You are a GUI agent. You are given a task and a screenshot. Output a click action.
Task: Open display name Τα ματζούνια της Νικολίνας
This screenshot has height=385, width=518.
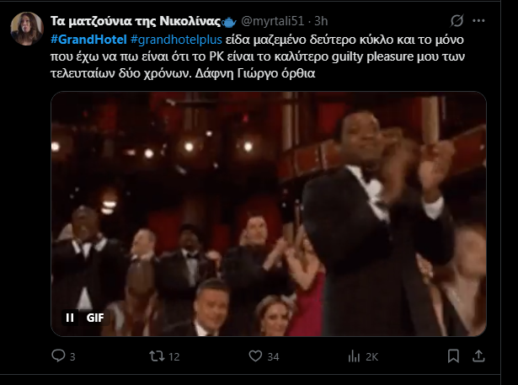[x=136, y=21]
